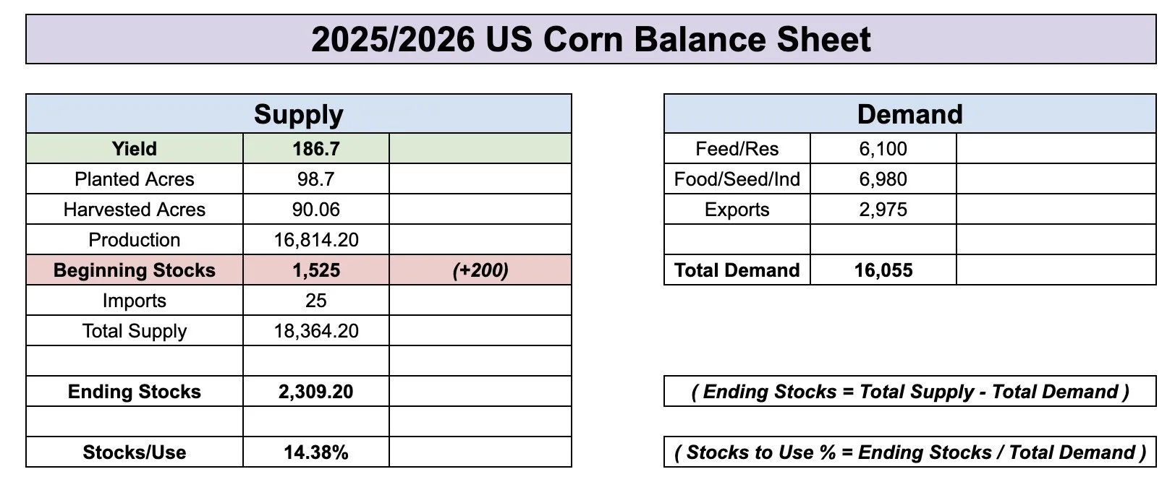This screenshot has width=1175, height=477.
Task: Select the Demand table header
Action: (910, 113)
